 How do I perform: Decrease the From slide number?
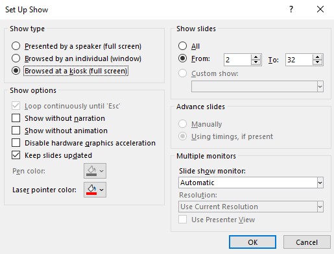coord(256,62)
